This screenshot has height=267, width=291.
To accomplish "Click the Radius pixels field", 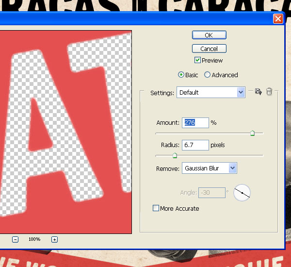I will pyautogui.click(x=195, y=145).
